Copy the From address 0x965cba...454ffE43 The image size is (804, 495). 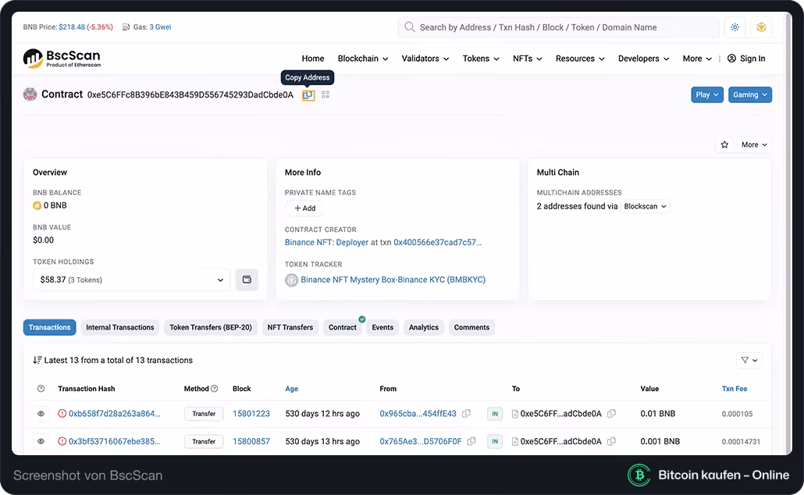pyautogui.click(x=466, y=414)
